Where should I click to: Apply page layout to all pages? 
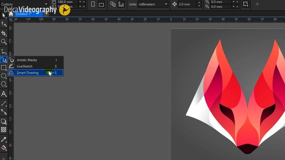pos(113,4)
